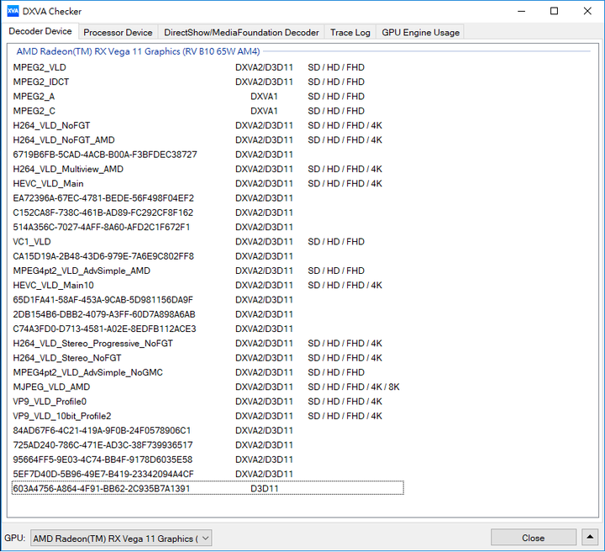Select the EA72396A-67EC-4781-BEDE-56F498F04EF2 row
Screen dimensions: 605x552
coord(208,198)
